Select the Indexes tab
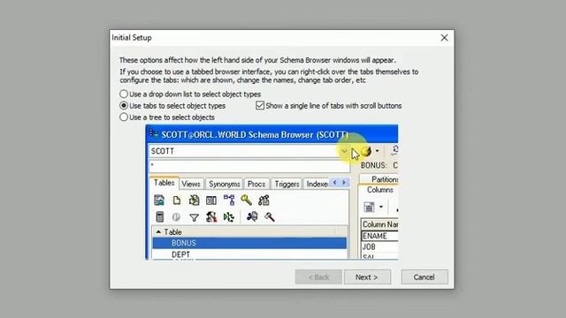 [317, 184]
